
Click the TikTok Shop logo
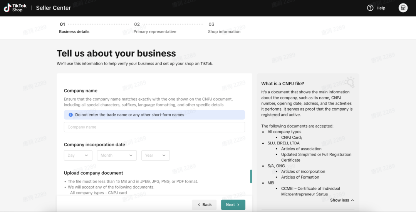(15, 8)
